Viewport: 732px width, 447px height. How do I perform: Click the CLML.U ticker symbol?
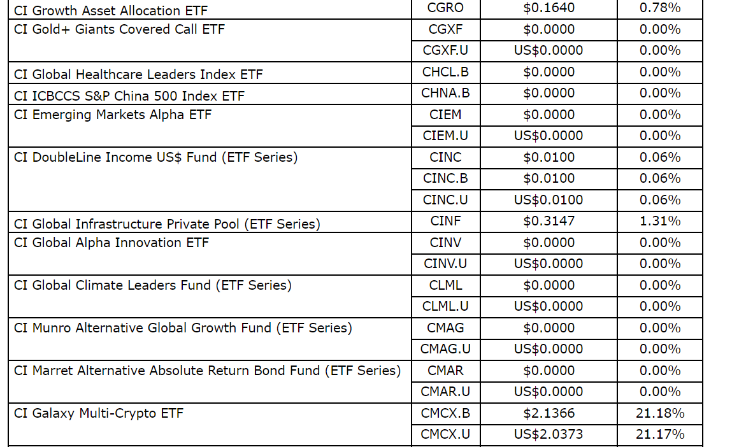point(445,307)
